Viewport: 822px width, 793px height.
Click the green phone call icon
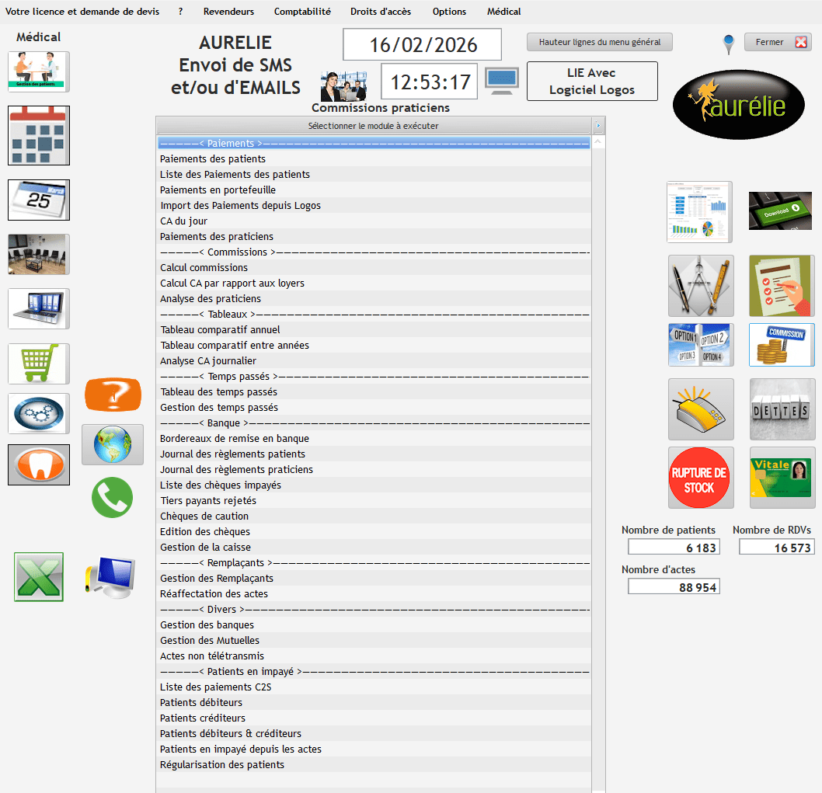point(113,498)
